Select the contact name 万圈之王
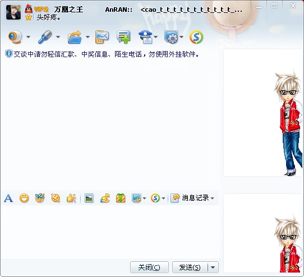The image size is (304, 277). (x=68, y=10)
